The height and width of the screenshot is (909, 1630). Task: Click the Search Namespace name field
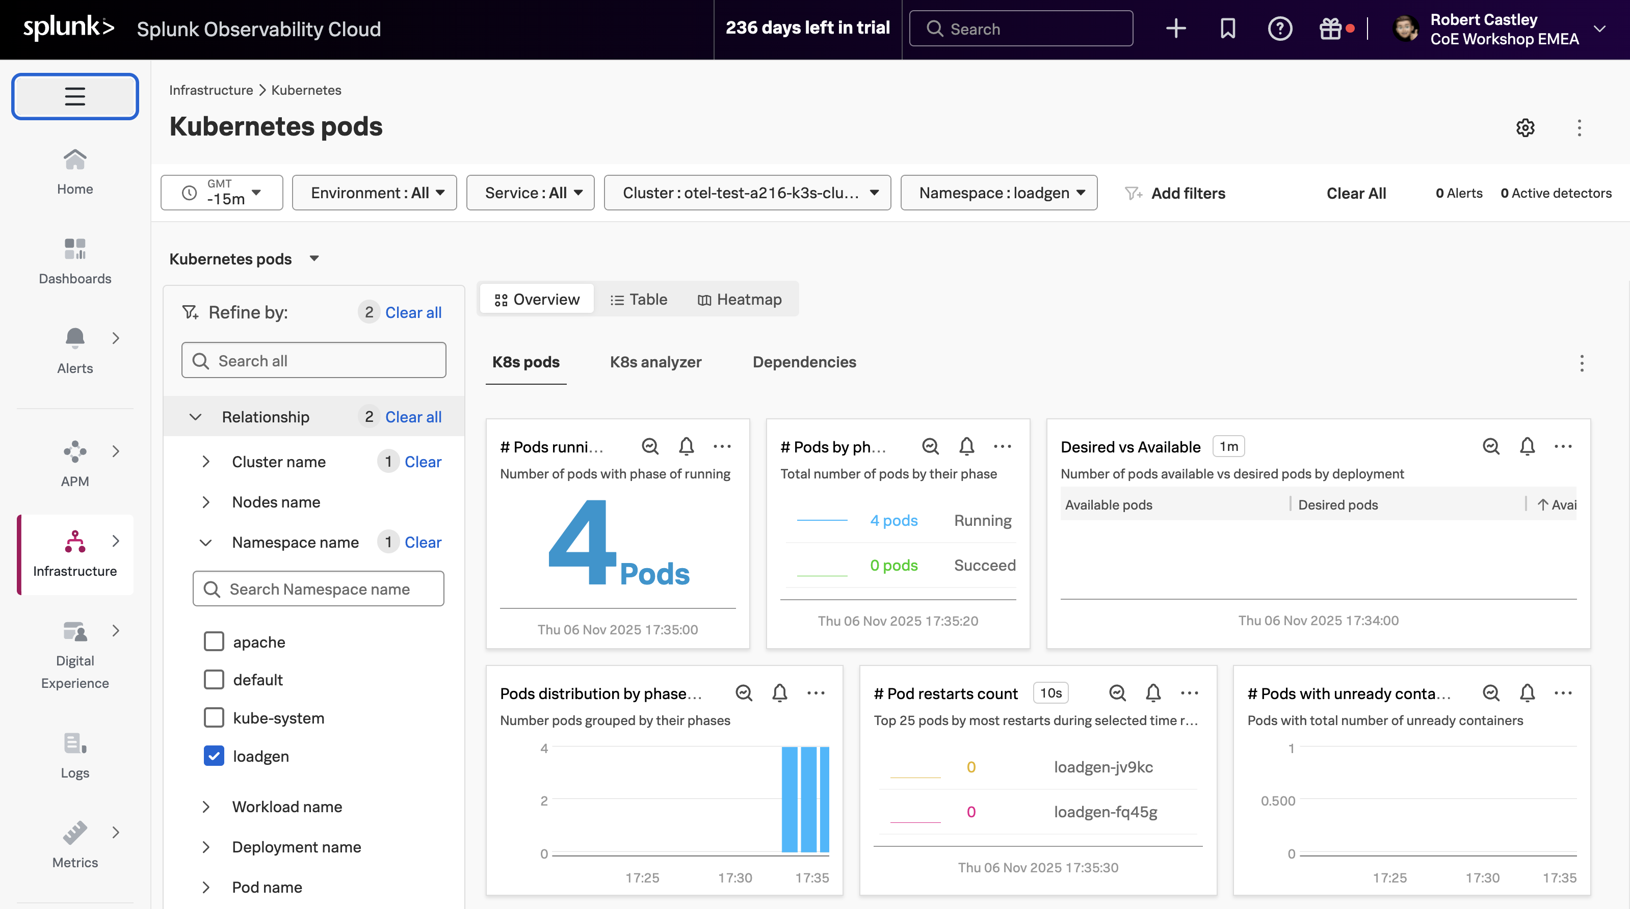(319, 589)
